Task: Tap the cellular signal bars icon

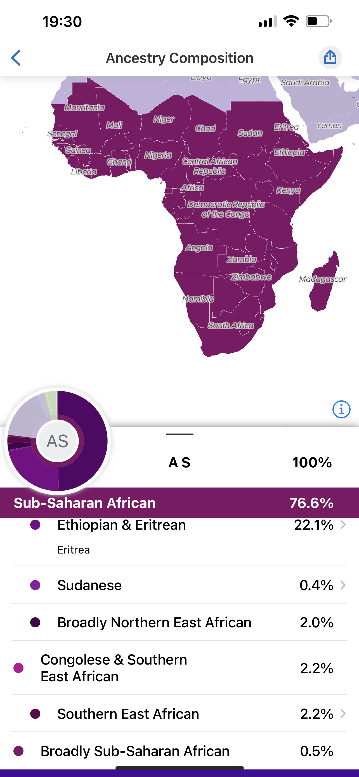Action: pyautogui.click(x=267, y=22)
